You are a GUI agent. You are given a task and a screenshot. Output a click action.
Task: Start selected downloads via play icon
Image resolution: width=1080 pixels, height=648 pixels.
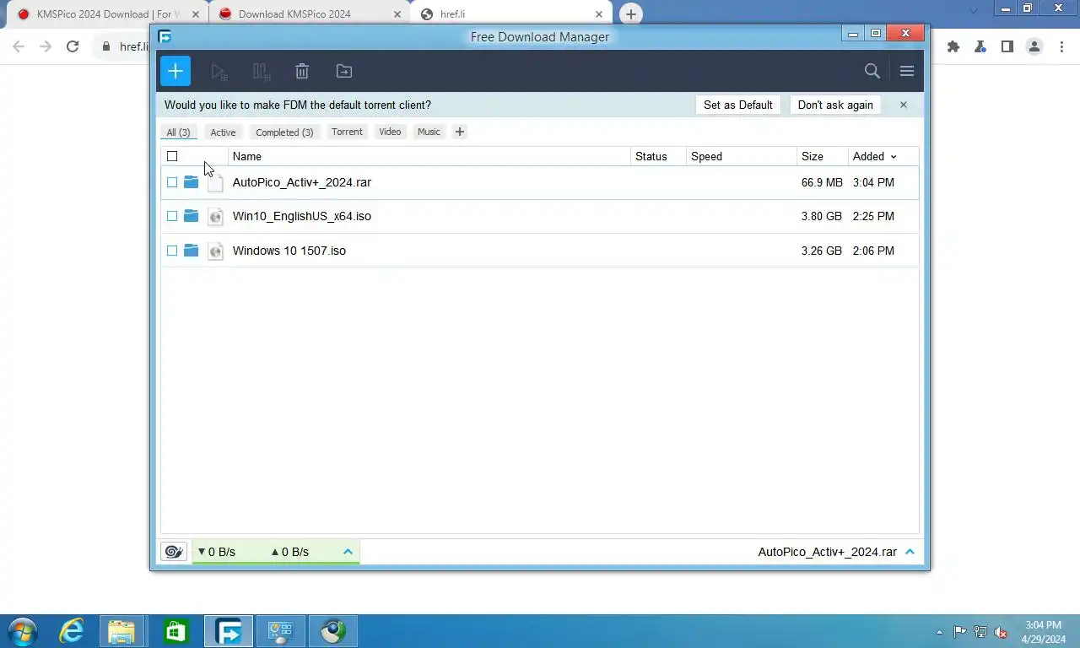coord(219,72)
